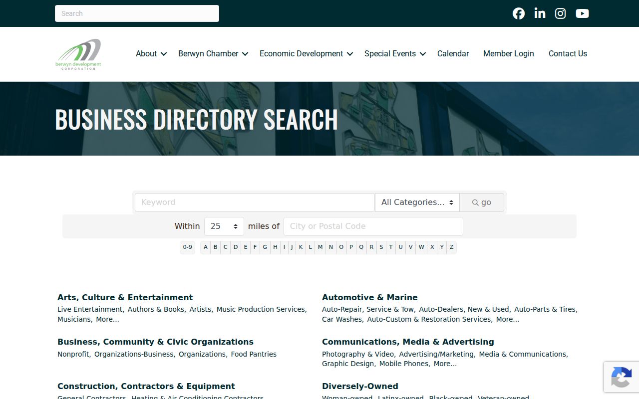Open Communications, Media & Advertising category
This screenshot has width=639, height=399.
(x=408, y=342)
